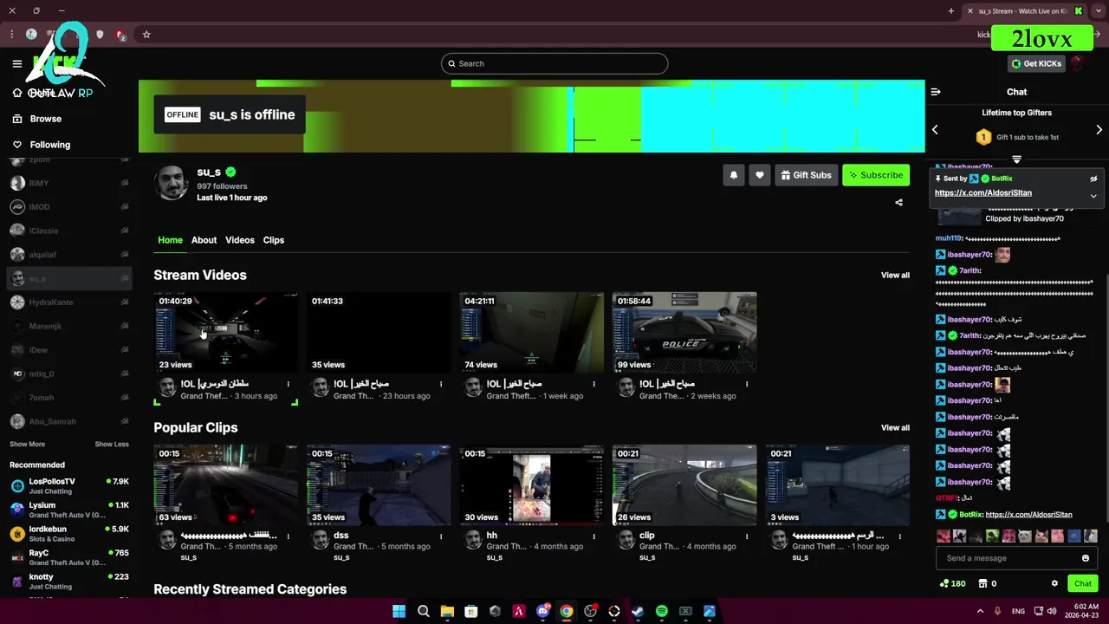The height and width of the screenshot is (624, 1109).
Task: Show hidden tray icons chevron
Action: coord(981,611)
